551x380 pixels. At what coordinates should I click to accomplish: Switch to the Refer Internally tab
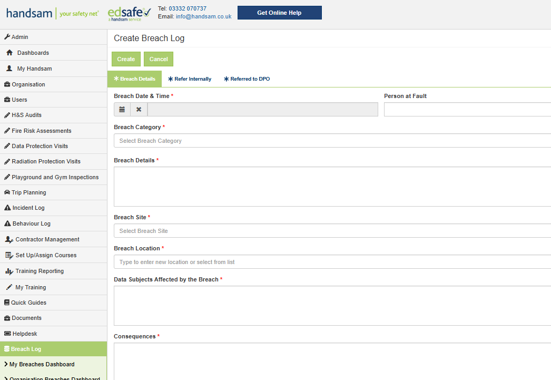(190, 79)
